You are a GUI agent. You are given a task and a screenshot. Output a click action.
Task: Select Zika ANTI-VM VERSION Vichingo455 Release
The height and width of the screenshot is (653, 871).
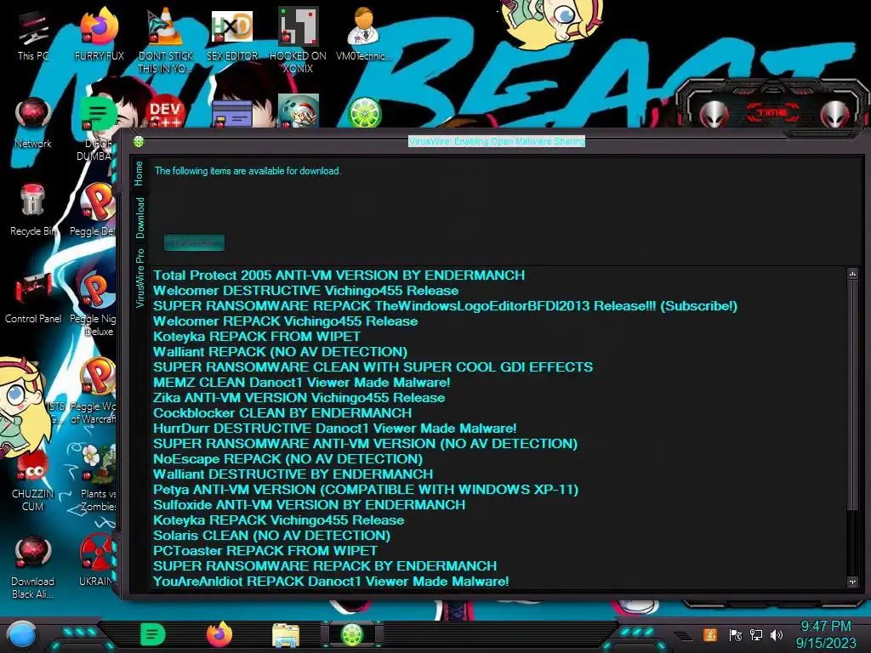click(x=299, y=398)
